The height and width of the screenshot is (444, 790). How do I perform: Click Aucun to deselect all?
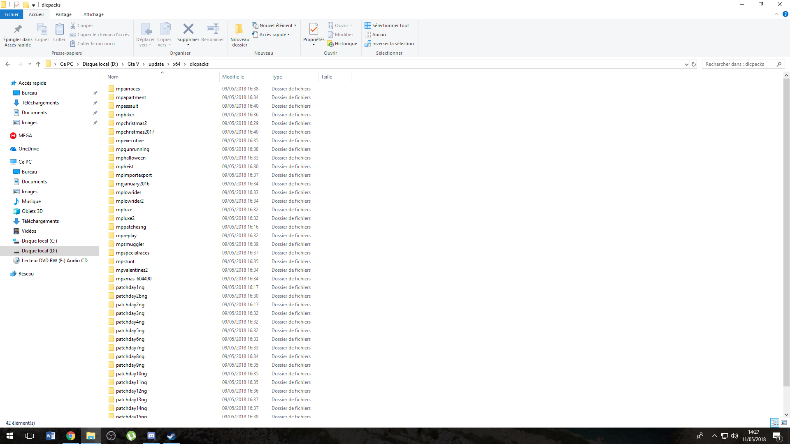[x=375, y=35]
